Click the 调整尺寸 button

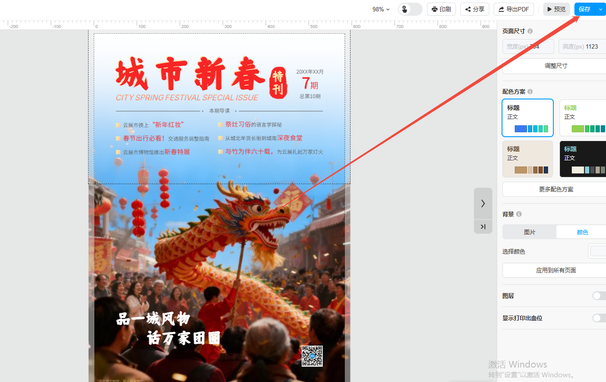(x=556, y=66)
